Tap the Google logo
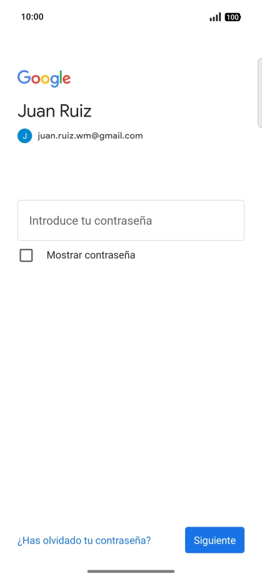262x578 pixels. (x=44, y=78)
